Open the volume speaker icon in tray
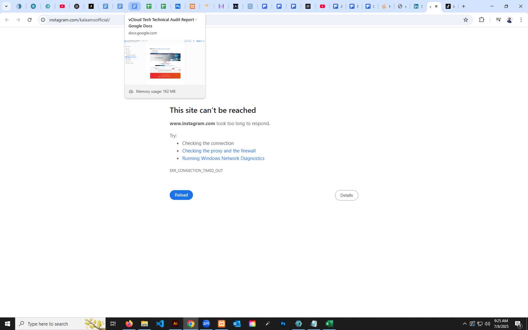Image resolution: width=528 pixels, height=330 pixels. (487, 324)
